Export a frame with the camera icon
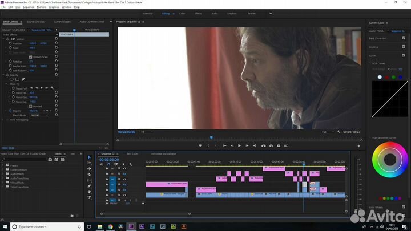The width and height of the screenshot is (411, 231). (279, 145)
